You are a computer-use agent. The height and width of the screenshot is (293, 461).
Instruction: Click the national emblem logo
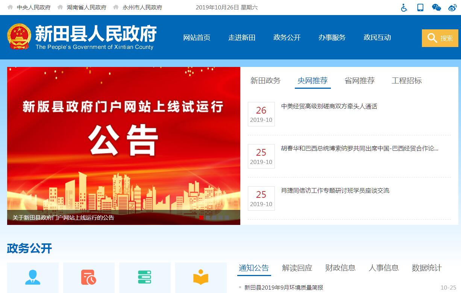(x=19, y=37)
